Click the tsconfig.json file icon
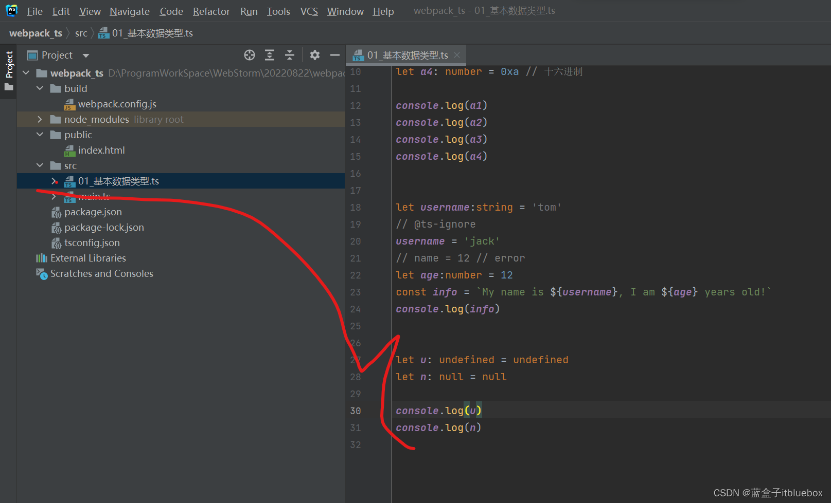This screenshot has width=831, height=503. point(56,243)
